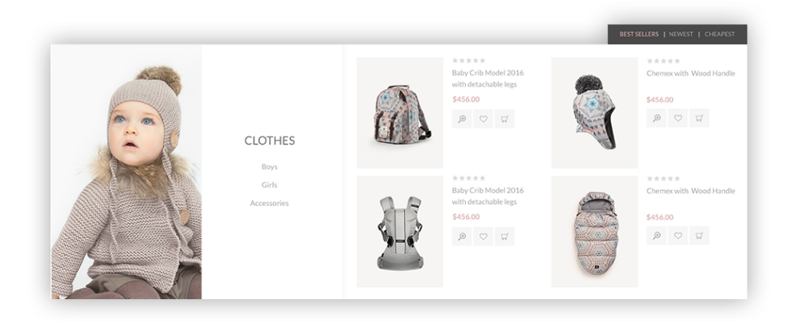Add the backpack product to wishlist
This screenshot has height=332, width=803.
[483, 119]
